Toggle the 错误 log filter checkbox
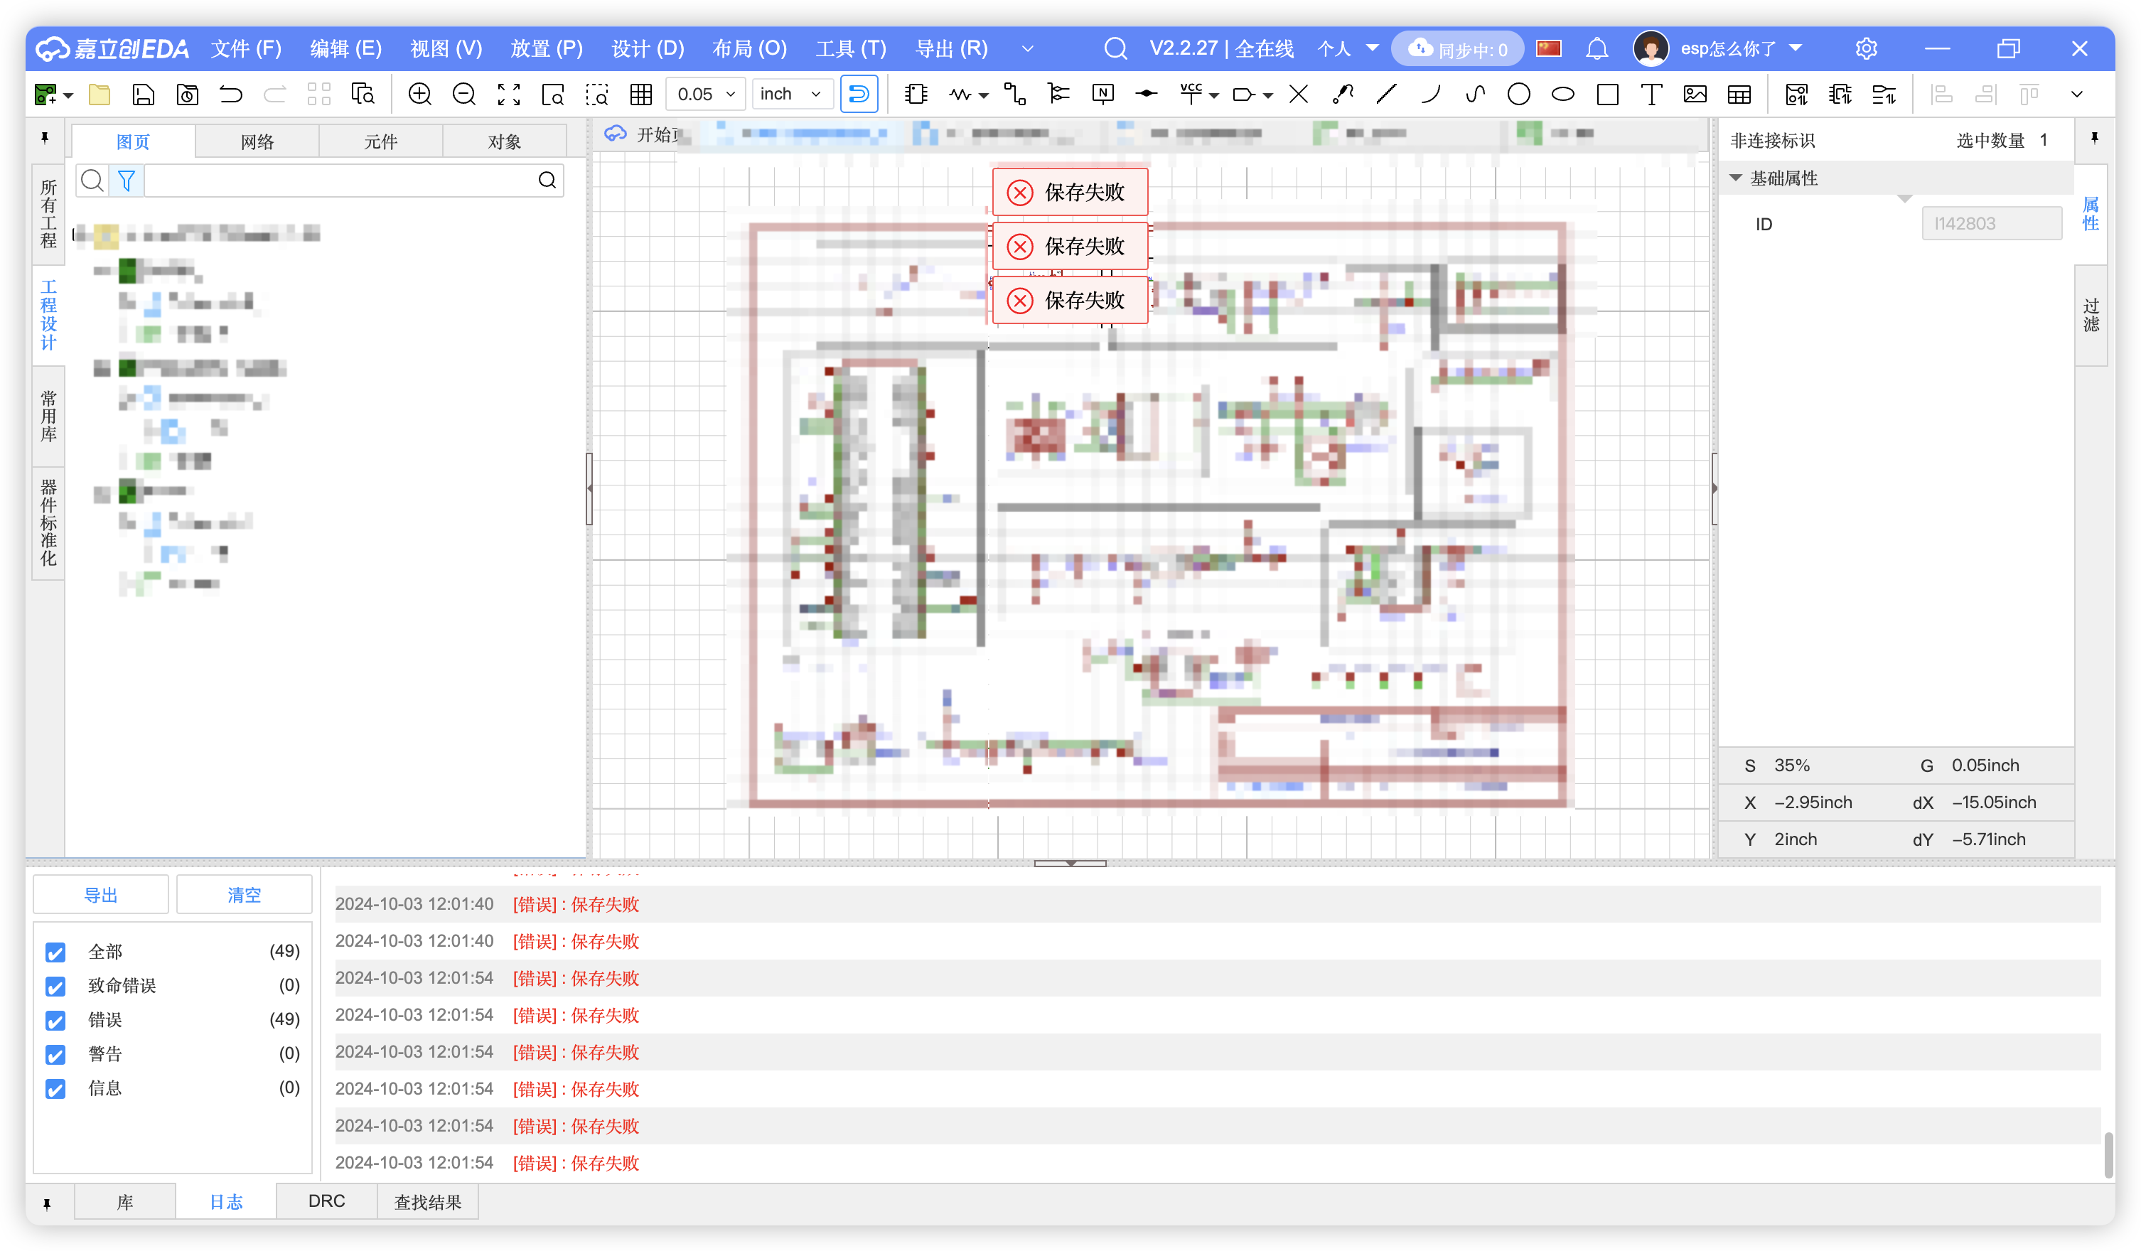The image size is (2141, 1251). pyautogui.click(x=56, y=1020)
